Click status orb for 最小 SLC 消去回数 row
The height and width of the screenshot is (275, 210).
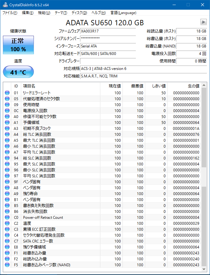pos(7,170)
